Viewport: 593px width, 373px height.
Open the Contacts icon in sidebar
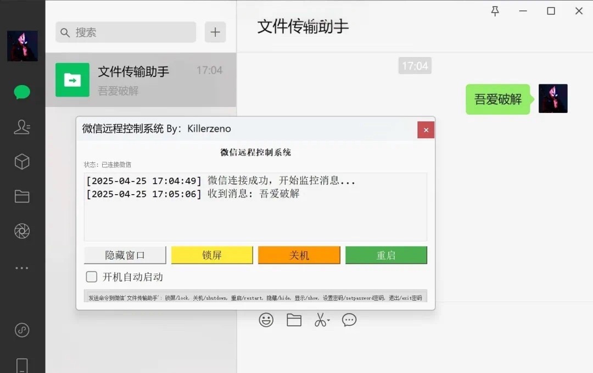click(x=22, y=127)
